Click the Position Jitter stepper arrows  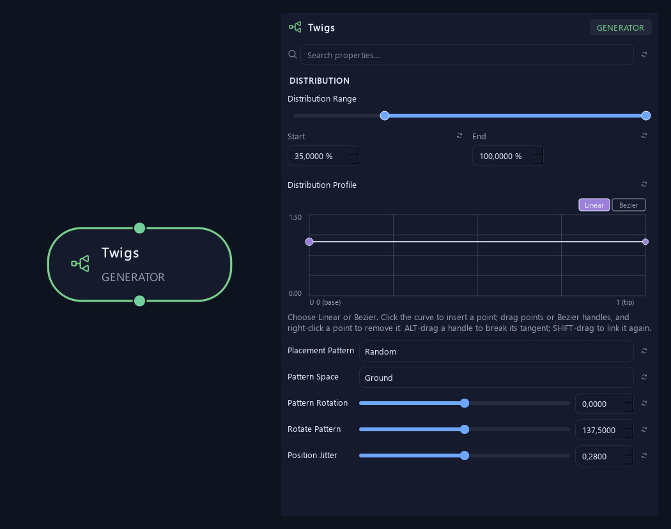pyautogui.click(x=629, y=456)
